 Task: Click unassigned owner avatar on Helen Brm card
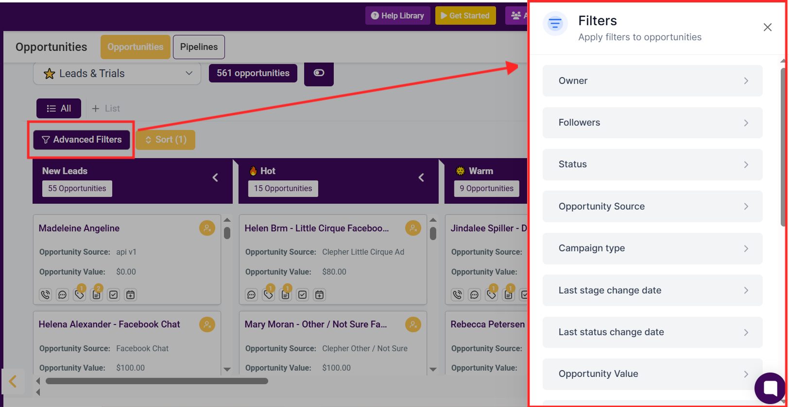413,228
